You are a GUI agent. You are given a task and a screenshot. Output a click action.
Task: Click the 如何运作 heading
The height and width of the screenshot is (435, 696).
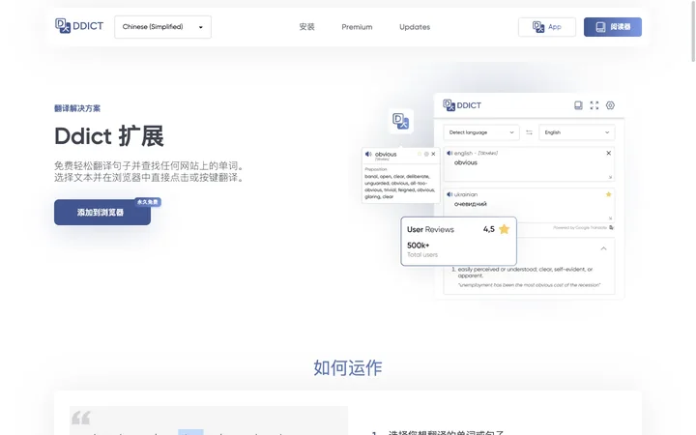point(348,367)
